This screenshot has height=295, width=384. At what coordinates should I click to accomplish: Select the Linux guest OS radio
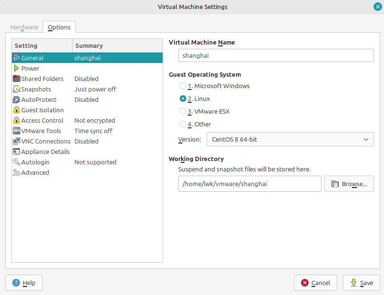point(183,98)
